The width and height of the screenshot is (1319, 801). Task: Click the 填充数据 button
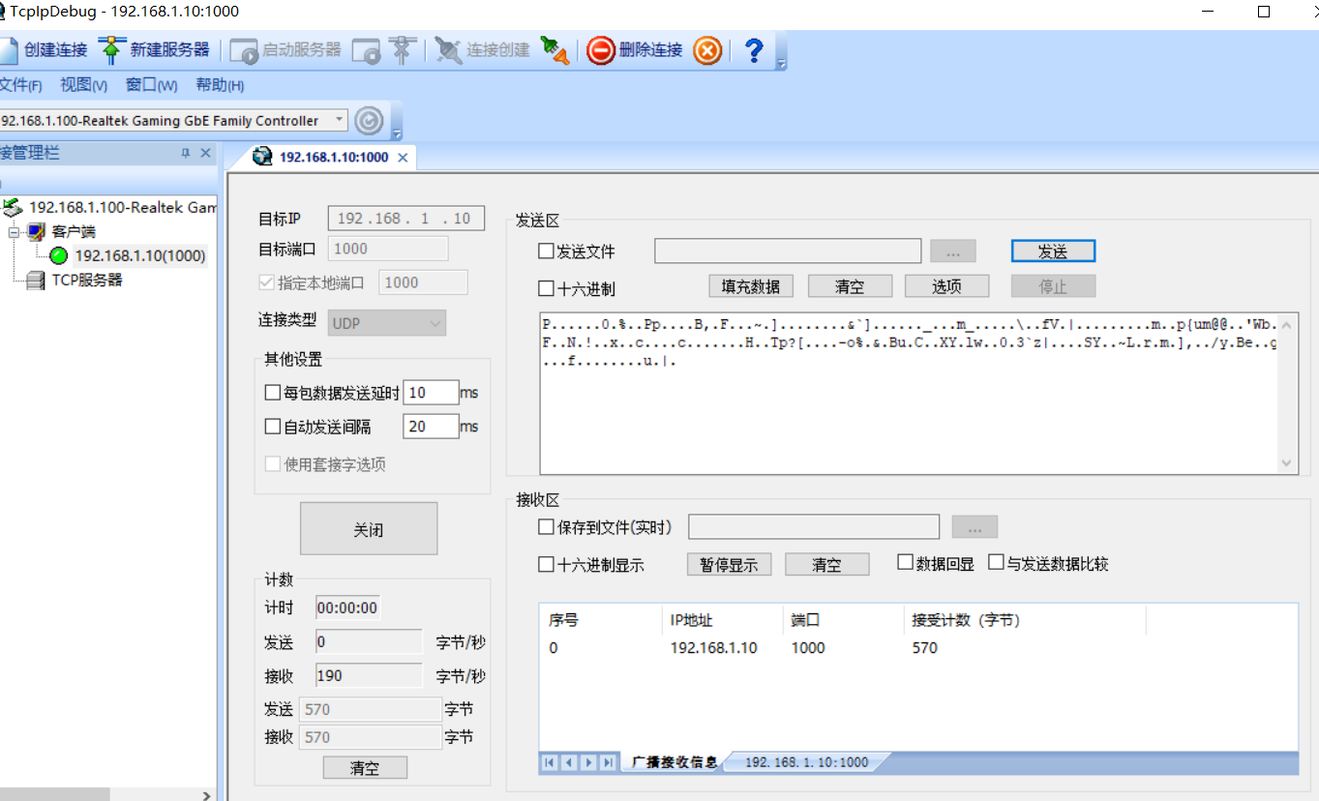coord(751,286)
